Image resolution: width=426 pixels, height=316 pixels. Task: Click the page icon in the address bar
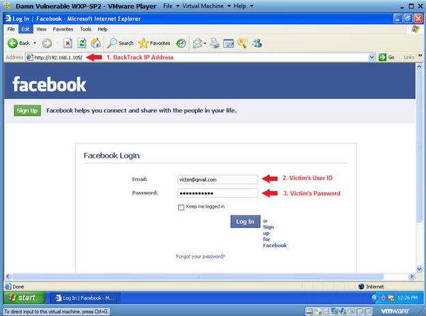[x=30, y=57]
